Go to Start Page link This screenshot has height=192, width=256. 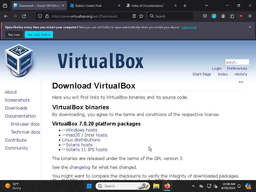coord(202,74)
